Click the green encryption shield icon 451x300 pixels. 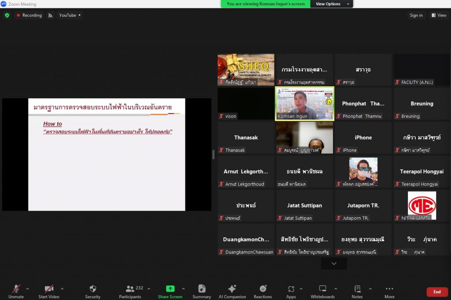(7, 15)
